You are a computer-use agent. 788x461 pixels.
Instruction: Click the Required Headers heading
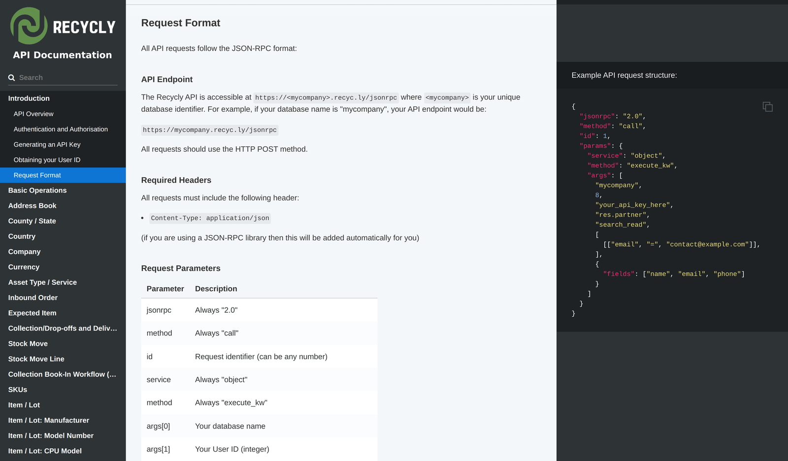[x=176, y=180]
